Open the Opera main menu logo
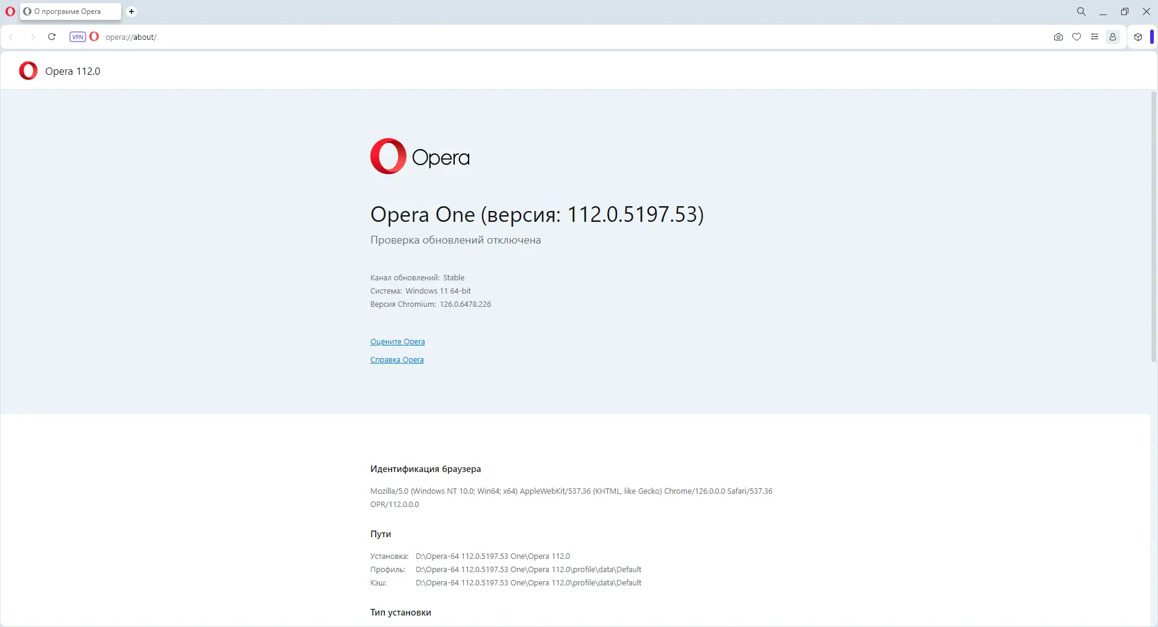Screen dimensions: 1158x627 coord(10,11)
